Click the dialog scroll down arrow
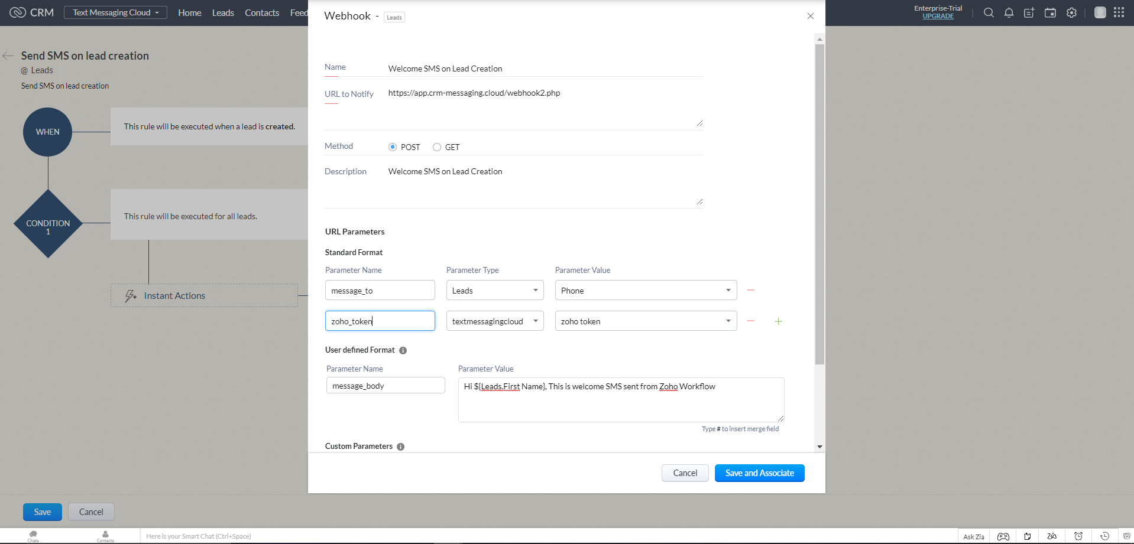This screenshot has height=544, width=1134. pos(819,447)
